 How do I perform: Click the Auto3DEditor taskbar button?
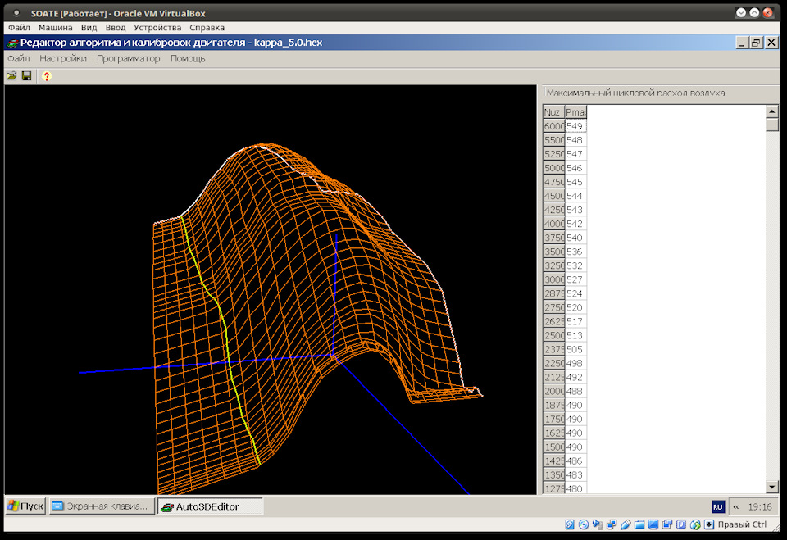point(210,506)
